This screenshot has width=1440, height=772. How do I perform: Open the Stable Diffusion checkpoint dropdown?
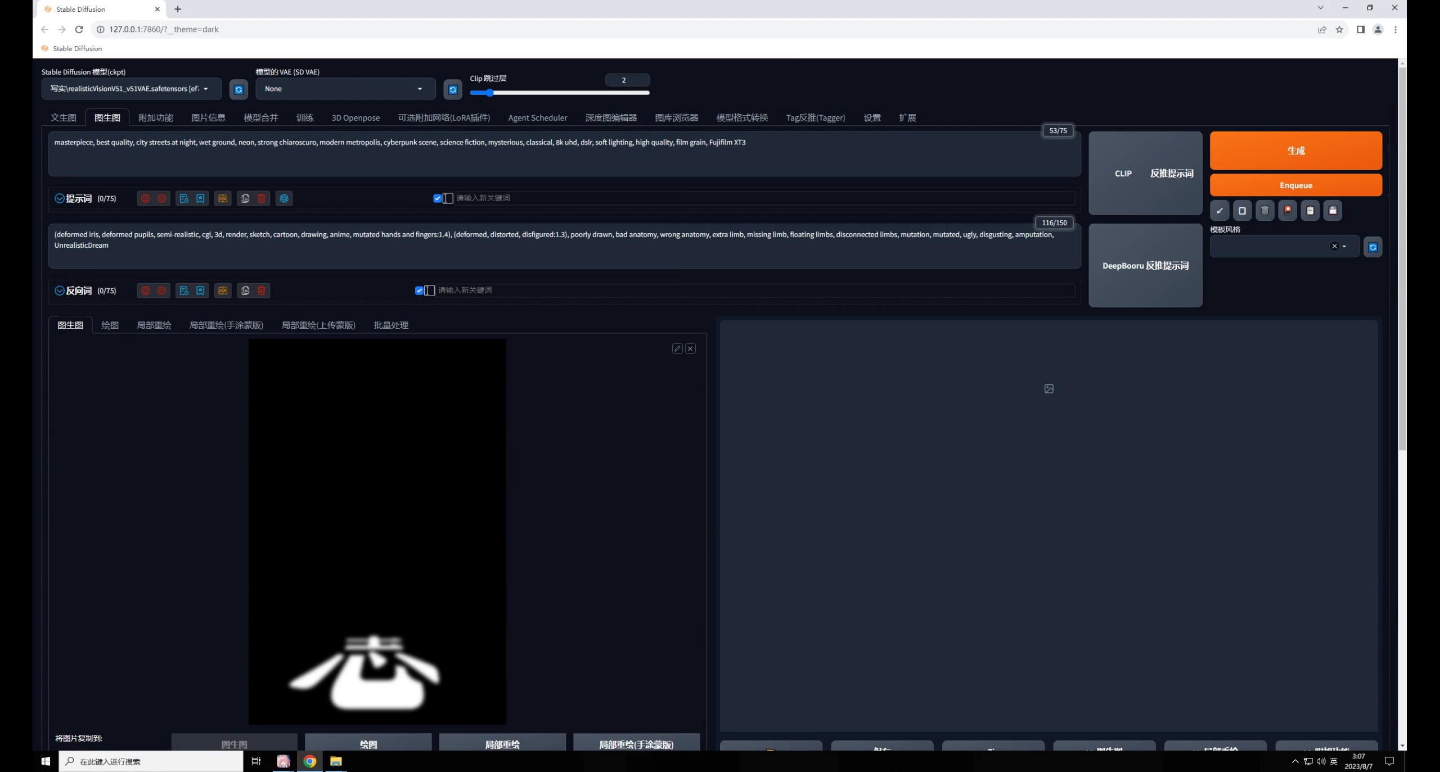click(x=130, y=89)
